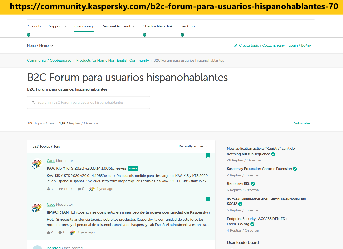Click the User leaderboard heading
Viewport: 343px width, 249px height.
[243, 242]
